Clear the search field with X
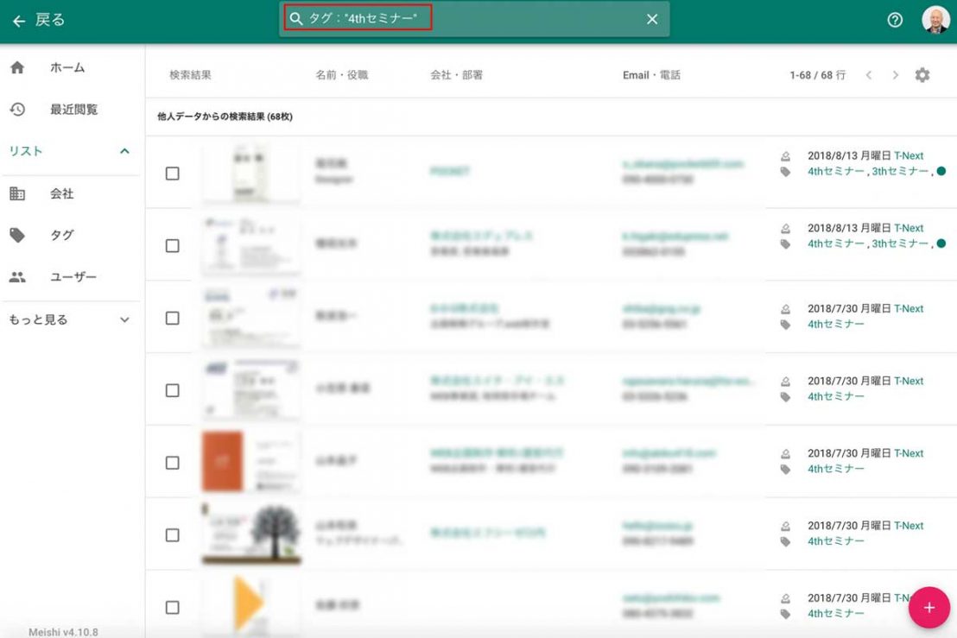The image size is (957, 638). tap(652, 19)
